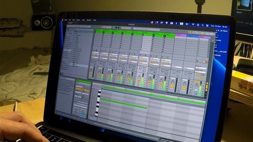This screenshot has width=253, height=142.
Task: Start playback with the transport Play button
Action: [114, 28]
